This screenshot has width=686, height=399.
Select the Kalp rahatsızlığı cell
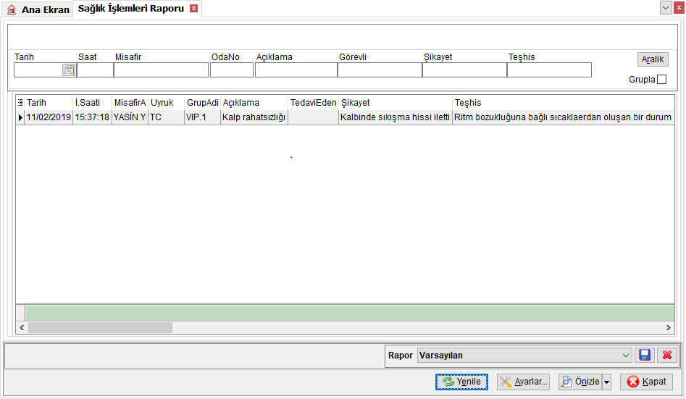pos(254,117)
